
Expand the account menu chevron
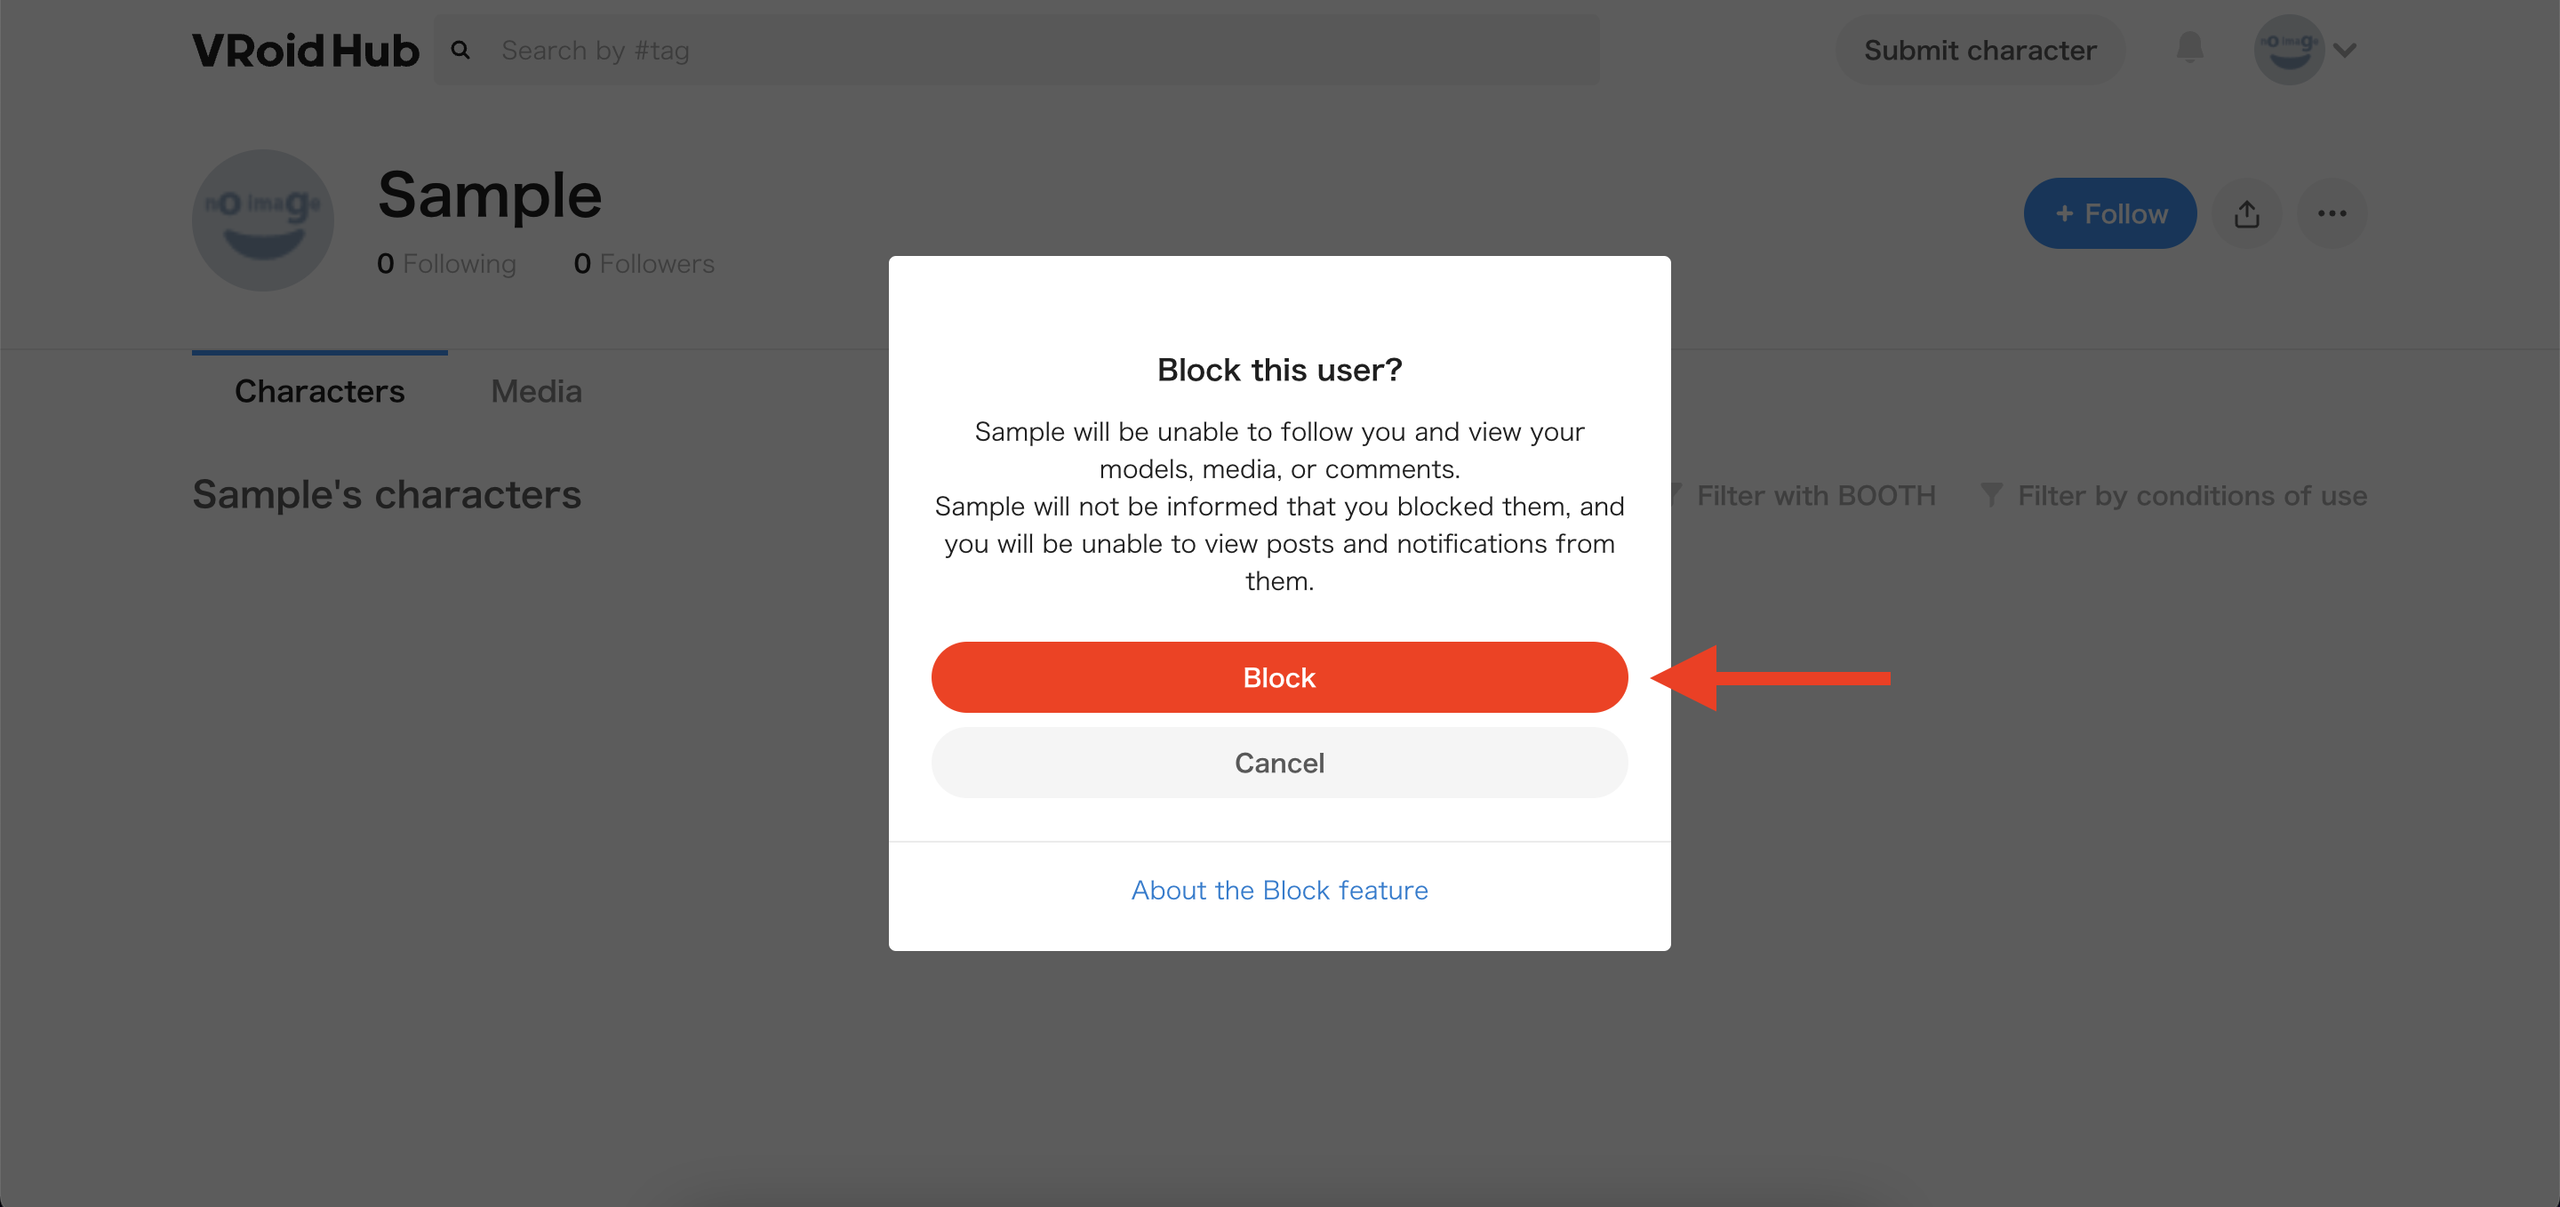point(2346,50)
